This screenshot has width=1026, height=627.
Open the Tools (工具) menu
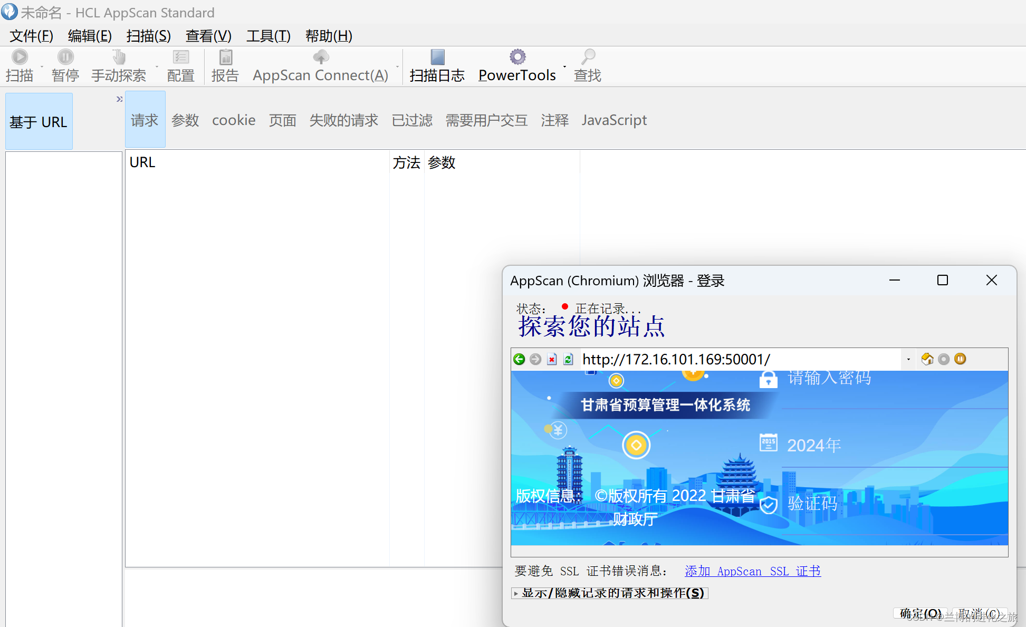268,36
